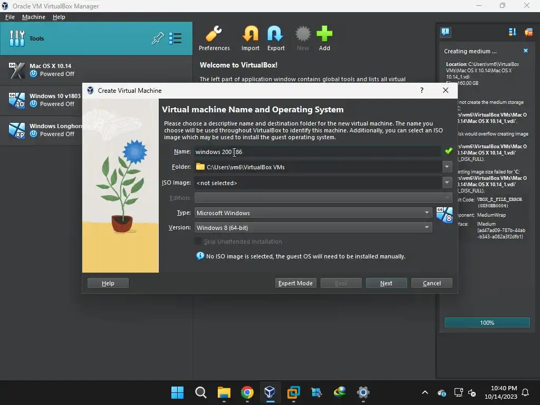Select the Tools icon in sidebar
This screenshot has width=540, height=405.
17,38
